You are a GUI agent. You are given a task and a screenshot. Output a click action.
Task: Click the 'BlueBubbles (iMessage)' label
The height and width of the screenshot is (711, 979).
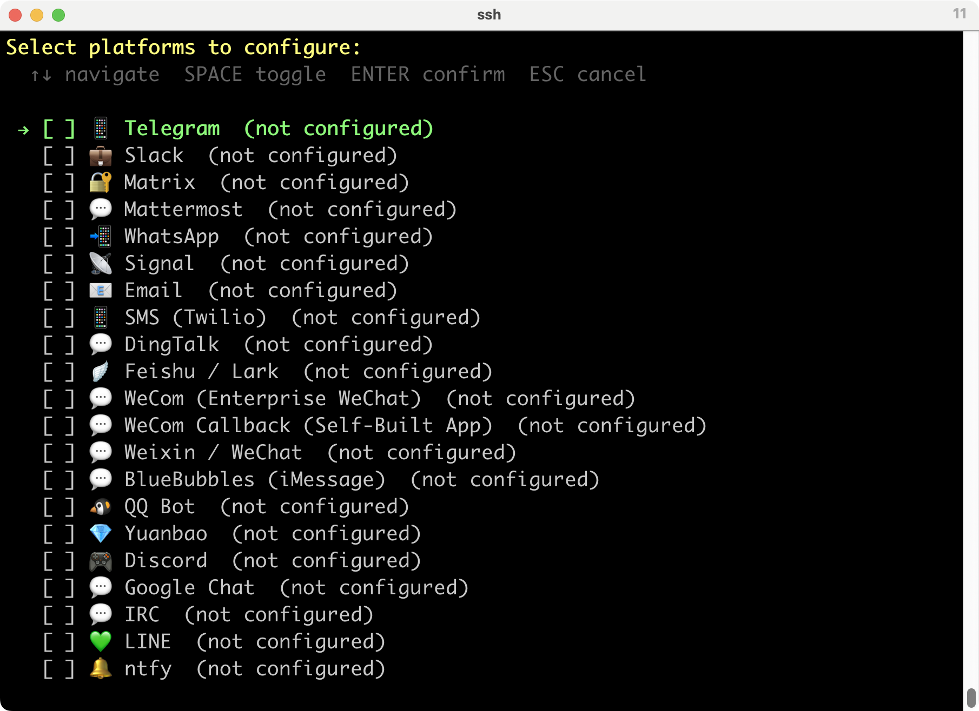tap(255, 480)
